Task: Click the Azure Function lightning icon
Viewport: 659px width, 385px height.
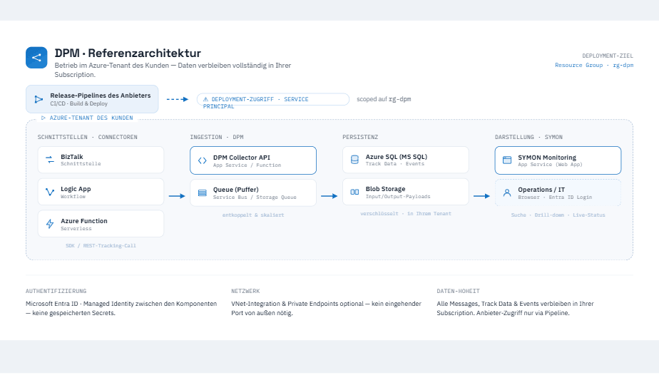Action: (50, 224)
